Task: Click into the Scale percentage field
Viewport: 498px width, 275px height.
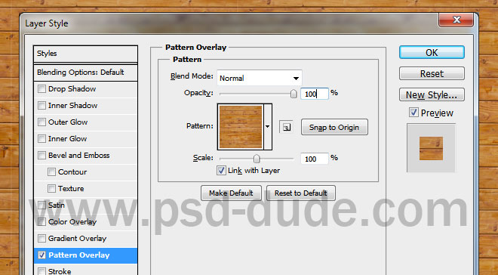Action: (315, 159)
